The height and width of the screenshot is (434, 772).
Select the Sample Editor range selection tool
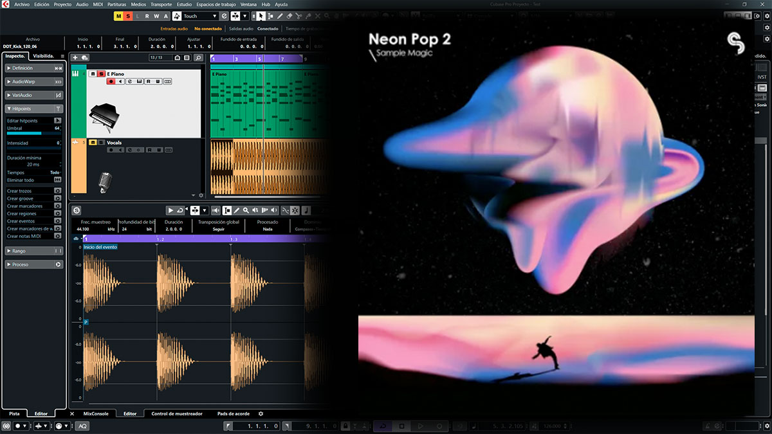226,210
